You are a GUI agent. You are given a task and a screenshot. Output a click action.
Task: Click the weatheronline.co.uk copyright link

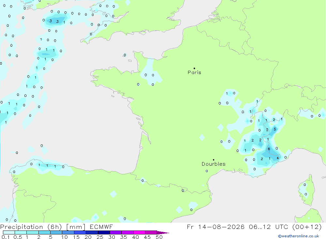point(299,236)
